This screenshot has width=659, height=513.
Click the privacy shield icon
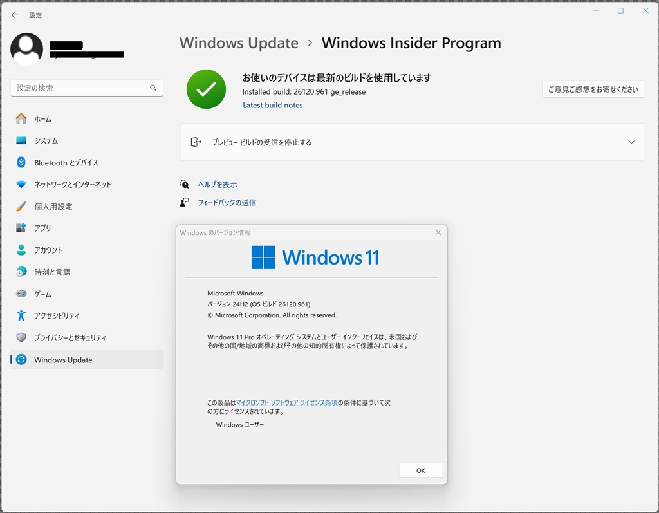[21, 337]
